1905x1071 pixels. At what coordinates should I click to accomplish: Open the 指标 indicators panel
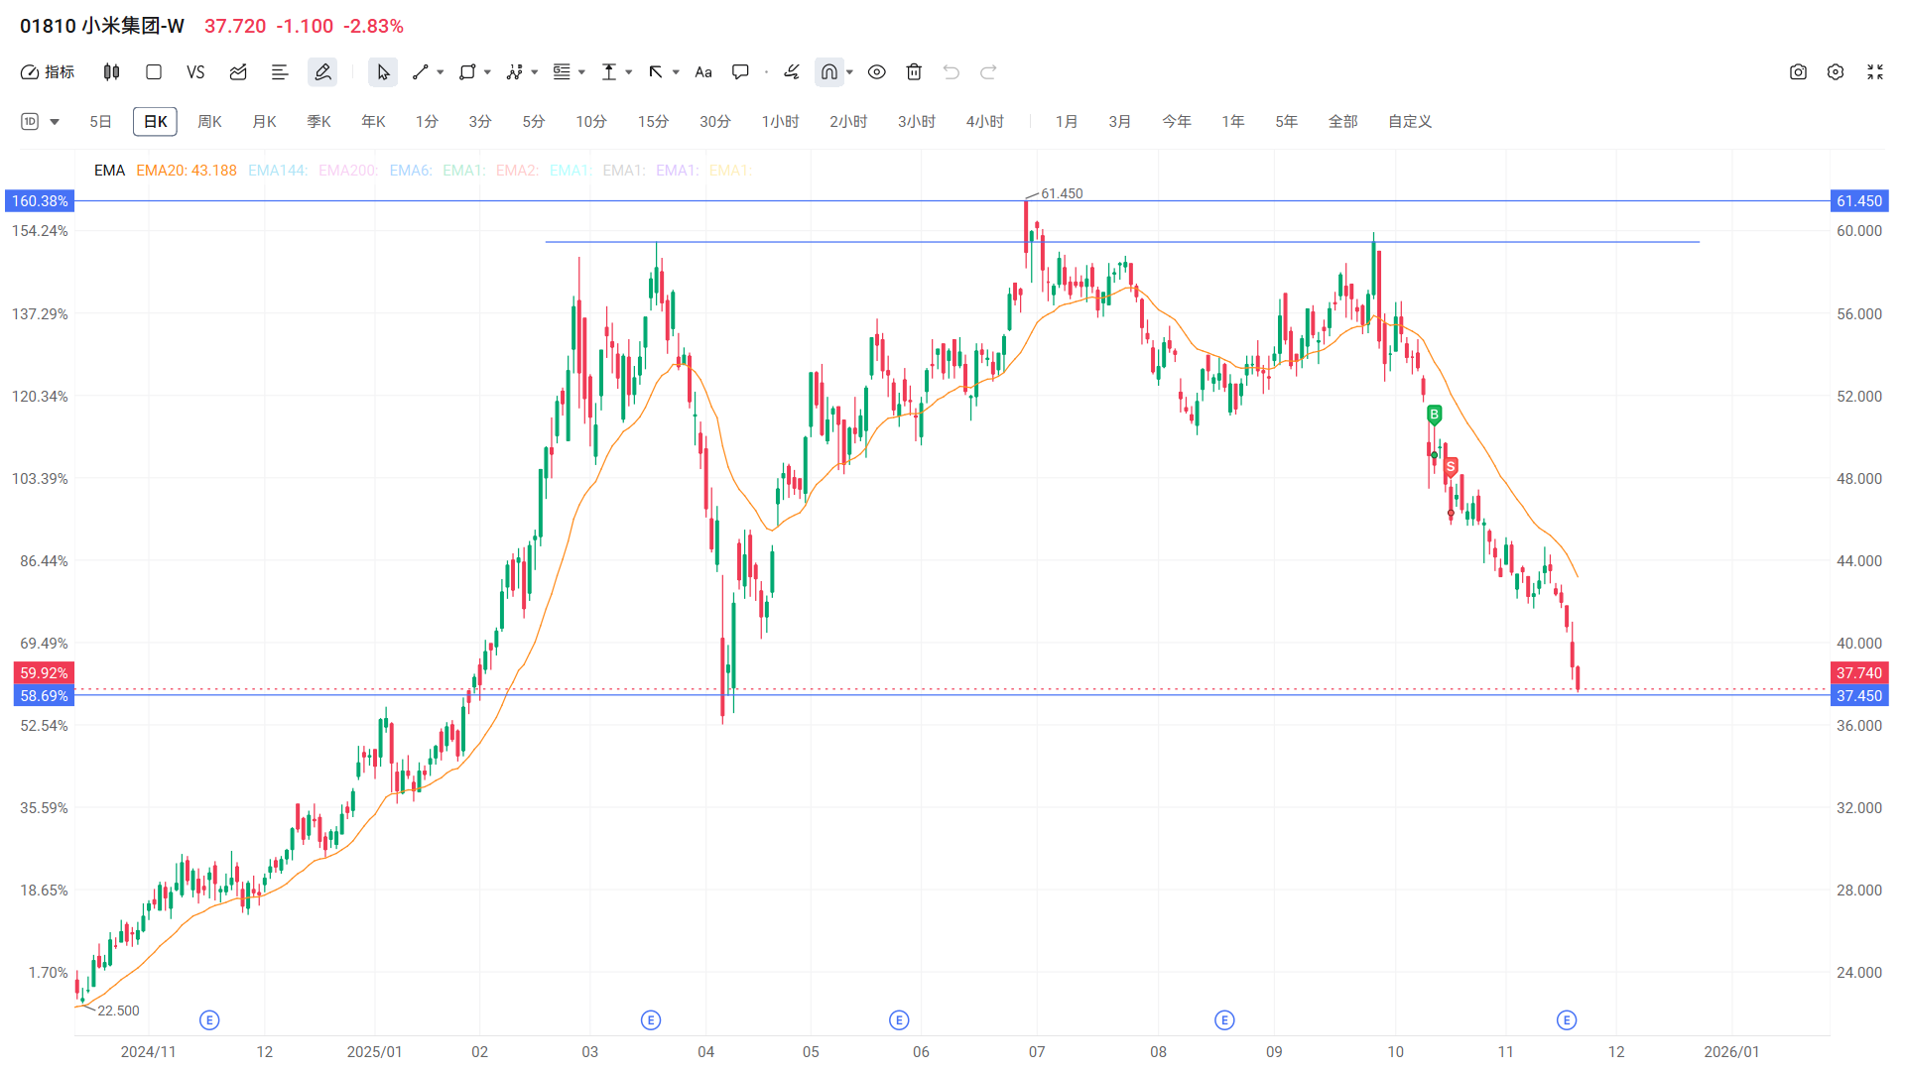pos(48,72)
